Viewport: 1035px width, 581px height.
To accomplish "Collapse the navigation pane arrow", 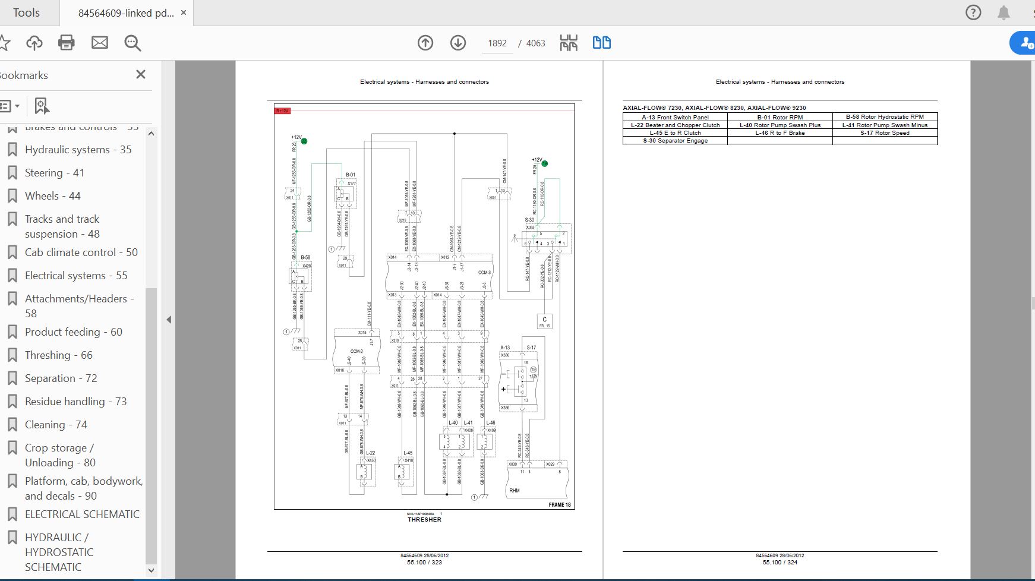I will (169, 320).
